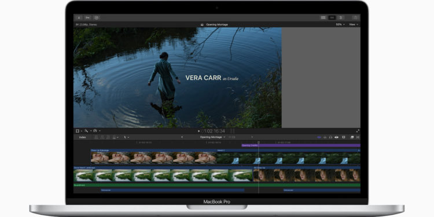Click the magic wand enhancements icon
434x217 pixels.
coord(86,131)
